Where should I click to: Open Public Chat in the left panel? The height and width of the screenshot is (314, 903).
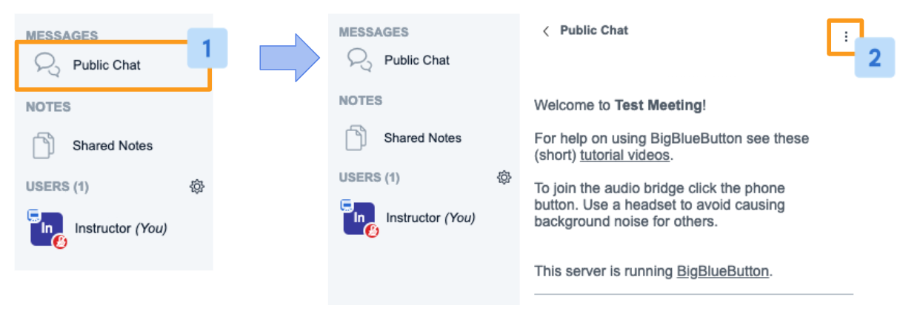click(x=113, y=66)
